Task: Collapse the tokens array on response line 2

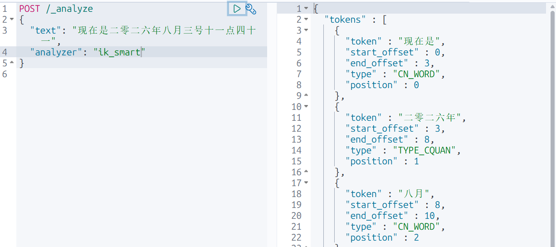Action: click(x=306, y=20)
